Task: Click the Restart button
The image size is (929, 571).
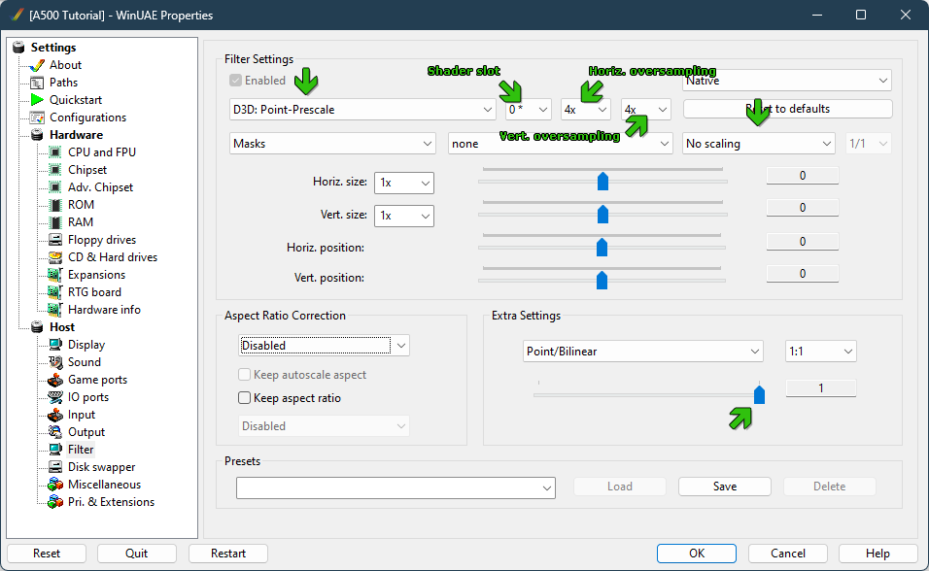Action: point(228,554)
